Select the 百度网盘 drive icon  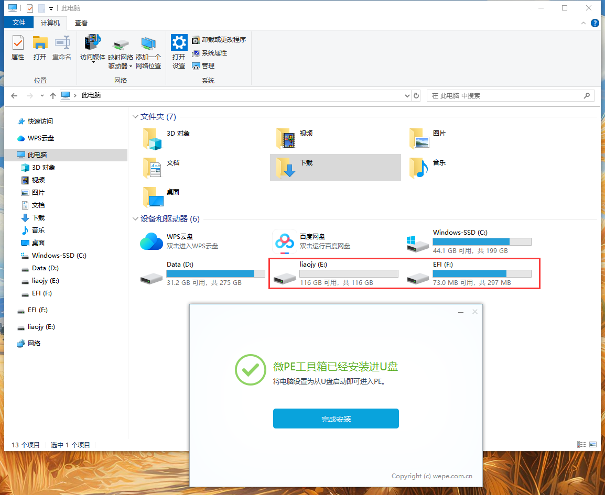point(285,241)
